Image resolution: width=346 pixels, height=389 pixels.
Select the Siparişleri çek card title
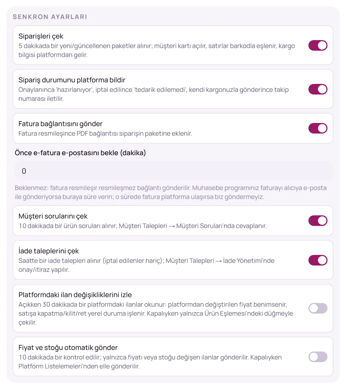[x=41, y=36]
